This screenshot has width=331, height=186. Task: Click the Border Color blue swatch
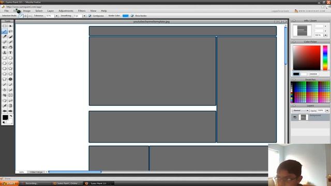pos(125,16)
